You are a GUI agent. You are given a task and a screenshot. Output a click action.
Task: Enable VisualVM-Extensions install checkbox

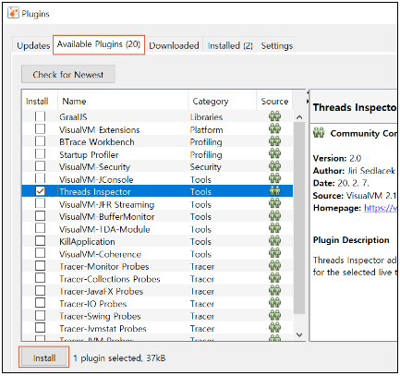[x=40, y=128]
